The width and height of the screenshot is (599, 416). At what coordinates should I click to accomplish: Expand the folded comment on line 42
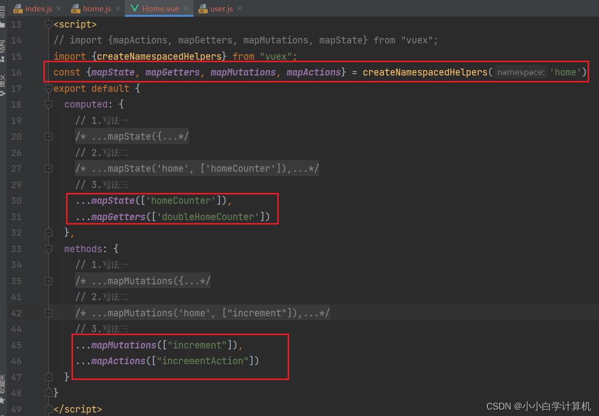click(48, 313)
